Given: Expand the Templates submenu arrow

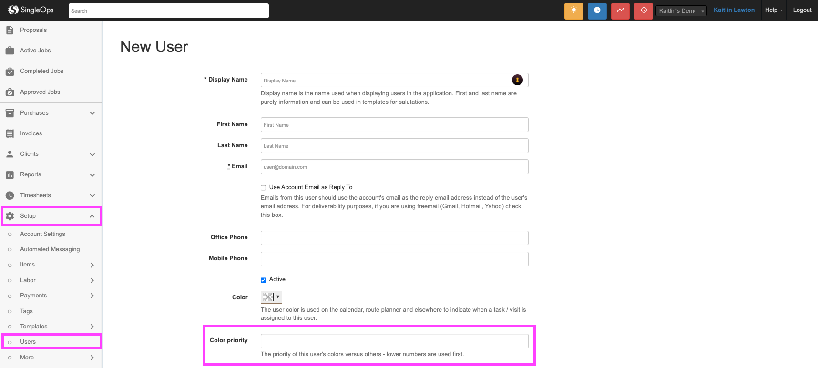Looking at the screenshot, I should [92, 327].
